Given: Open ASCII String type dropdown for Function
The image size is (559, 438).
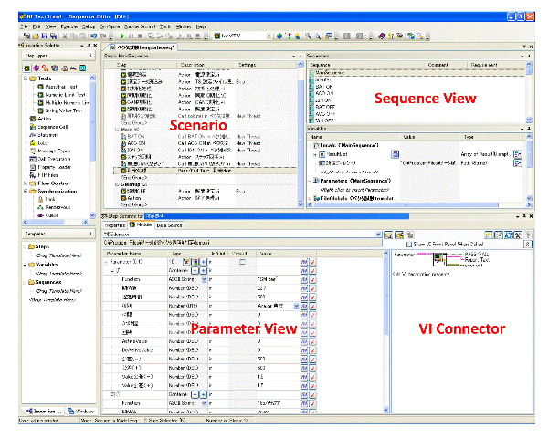Looking at the screenshot, I should 205,279.
